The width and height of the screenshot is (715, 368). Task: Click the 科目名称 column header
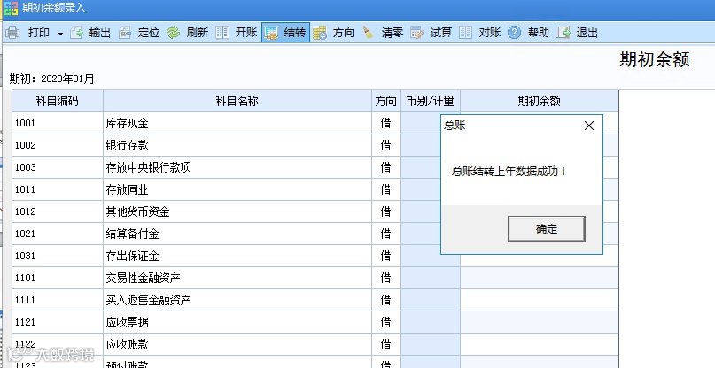coord(237,101)
